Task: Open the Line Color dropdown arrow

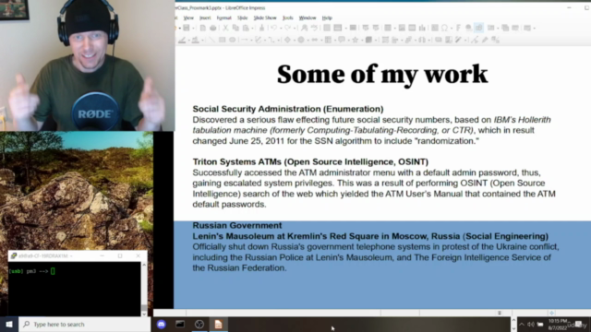Action: [188, 41]
